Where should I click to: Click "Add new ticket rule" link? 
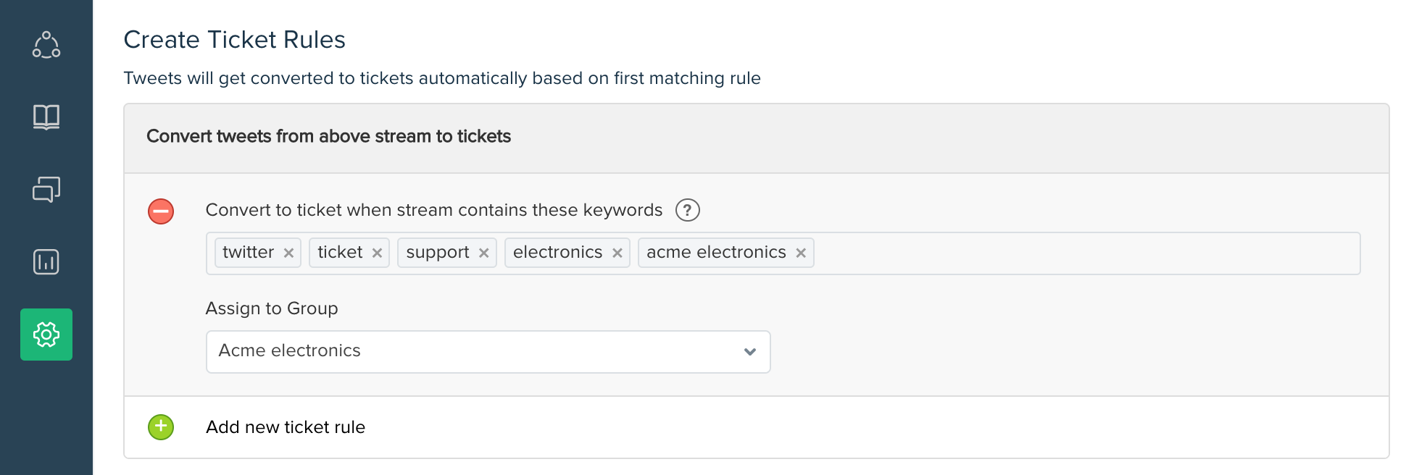pos(286,427)
